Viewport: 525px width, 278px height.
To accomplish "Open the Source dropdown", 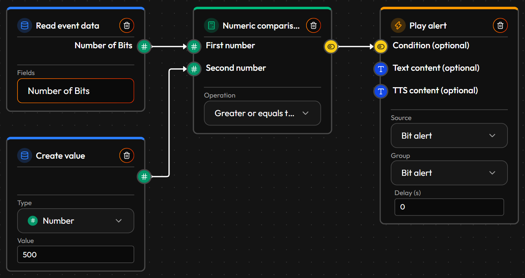I will (x=449, y=135).
